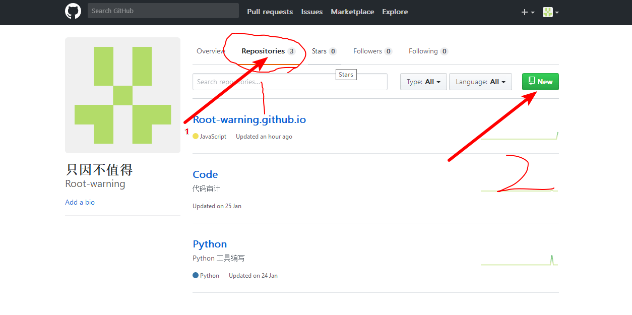This screenshot has width=632, height=315.
Task: Open Issues in the top navigation
Action: point(312,12)
